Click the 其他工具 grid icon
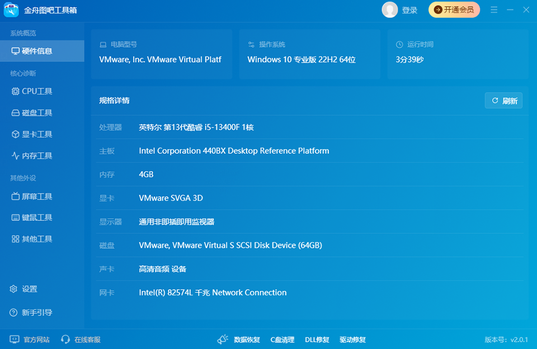 (16, 239)
